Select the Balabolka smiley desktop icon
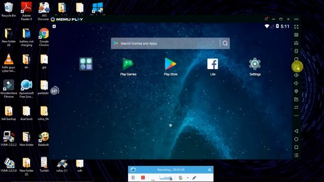Screen dimensions: 324x182 pos(44,139)
